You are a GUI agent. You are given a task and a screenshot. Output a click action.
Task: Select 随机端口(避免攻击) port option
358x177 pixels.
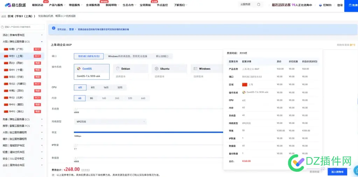[x=89, y=56]
